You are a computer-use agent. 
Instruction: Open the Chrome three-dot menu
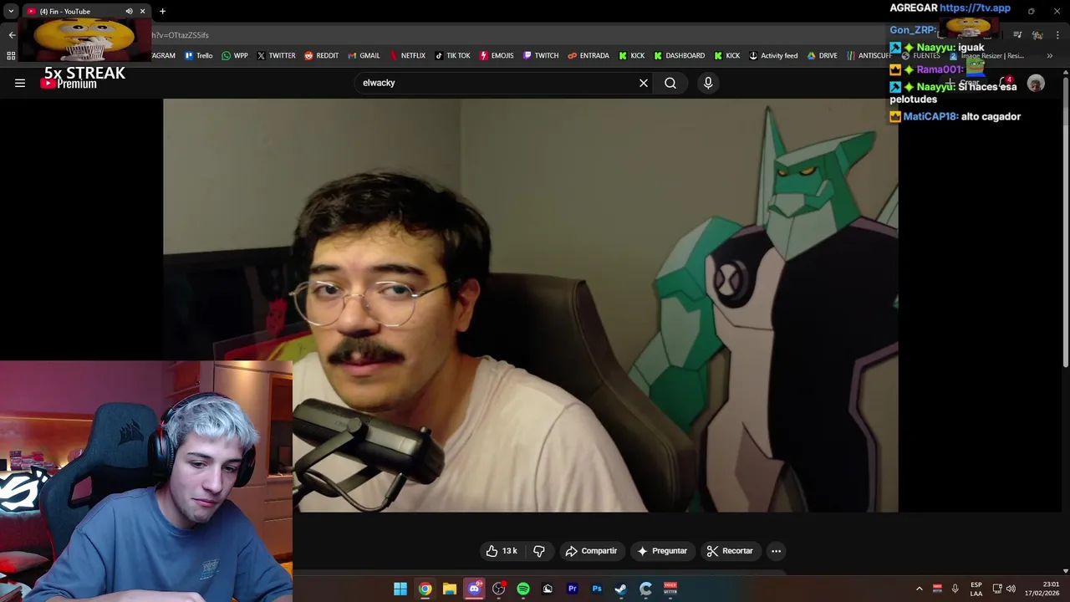(1058, 35)
